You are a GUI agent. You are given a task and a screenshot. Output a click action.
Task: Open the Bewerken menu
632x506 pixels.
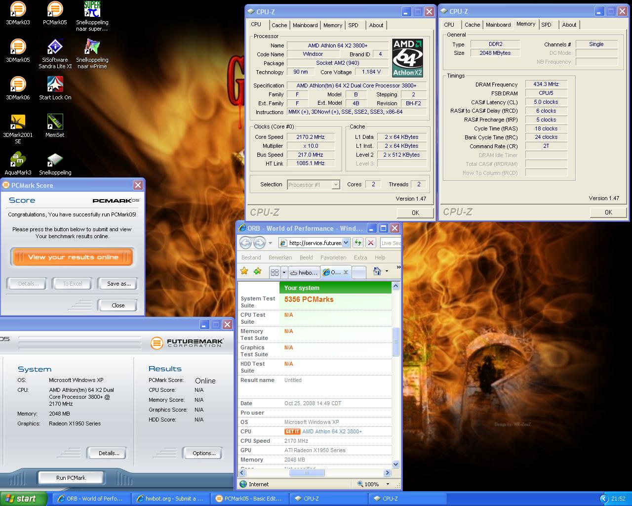point(280,257)
